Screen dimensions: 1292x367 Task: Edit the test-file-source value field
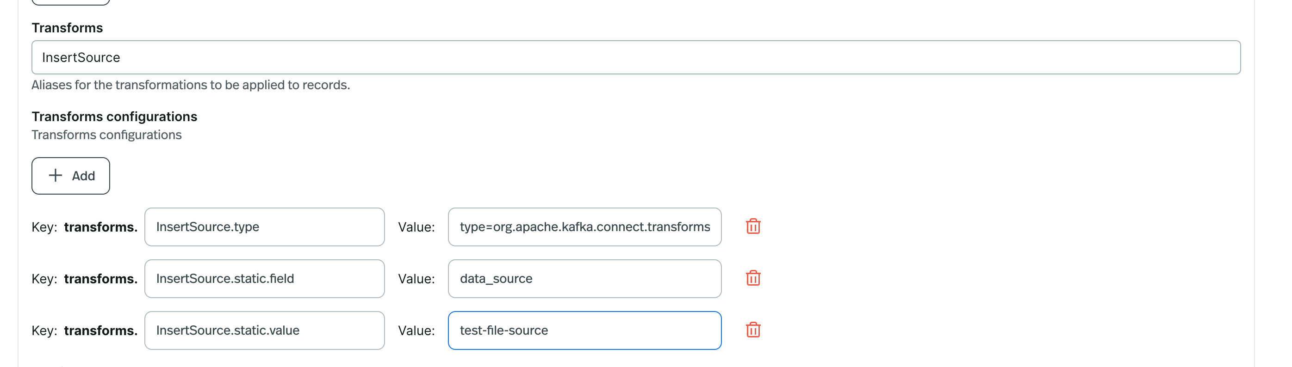pos(585,330)
